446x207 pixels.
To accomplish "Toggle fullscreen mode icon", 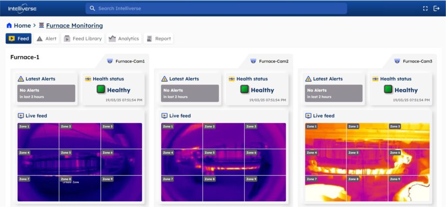I will [426, 8].
